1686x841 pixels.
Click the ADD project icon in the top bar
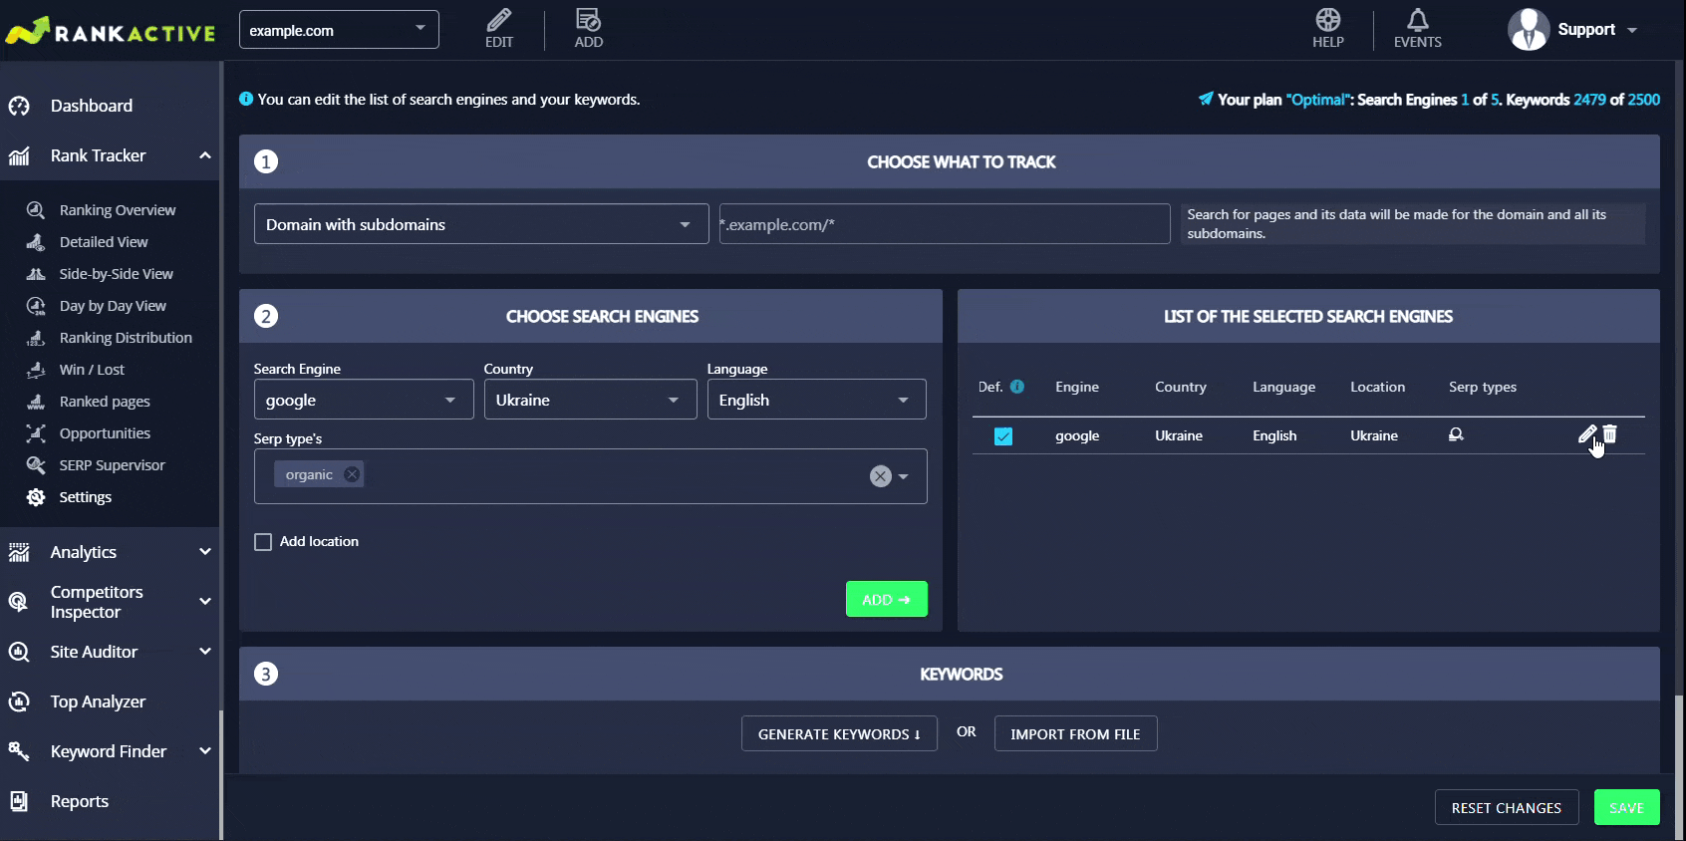588,20
